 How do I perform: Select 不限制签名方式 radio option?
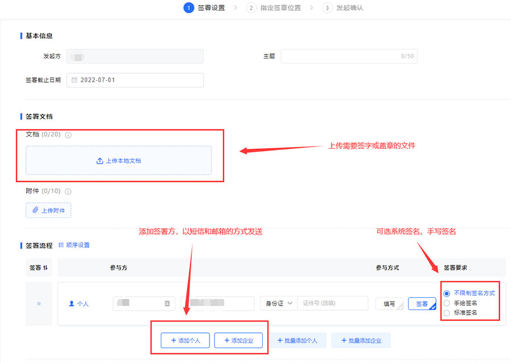[x=447, y=293]
